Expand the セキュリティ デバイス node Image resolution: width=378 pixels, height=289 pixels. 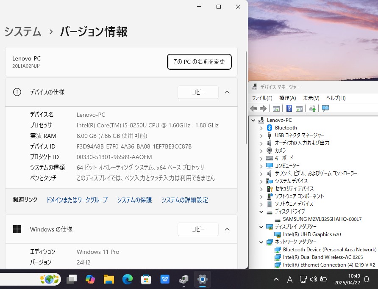pyautogui.click(x=261, y=189)
